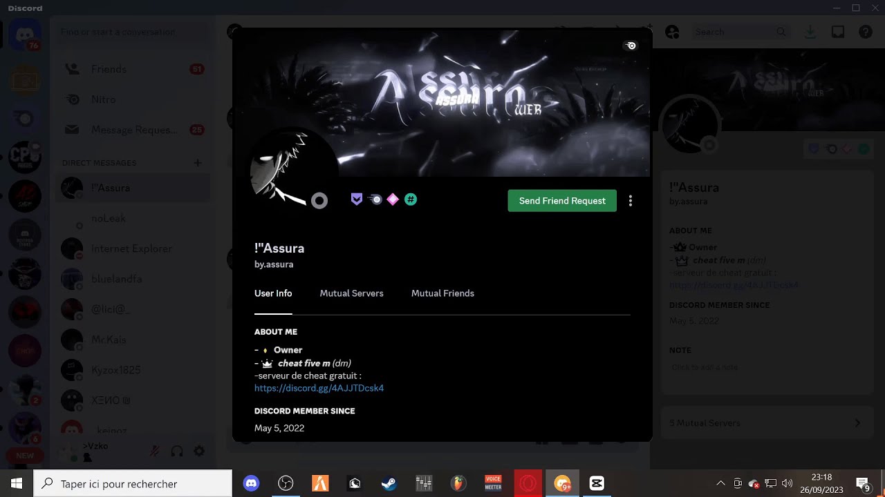
Task: Select the server icon with 2 notifications
Action: click(25, 390)
